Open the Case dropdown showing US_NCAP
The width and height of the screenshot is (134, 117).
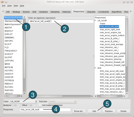(24, 101)
